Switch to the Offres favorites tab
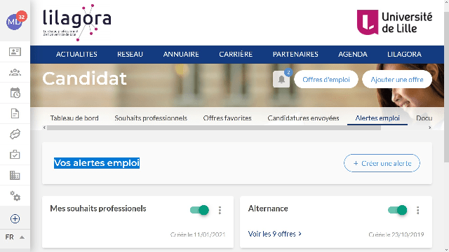Image resolution: width=449 pixels, height=252 pixels. pyautogui.click(x=227, y=118)
